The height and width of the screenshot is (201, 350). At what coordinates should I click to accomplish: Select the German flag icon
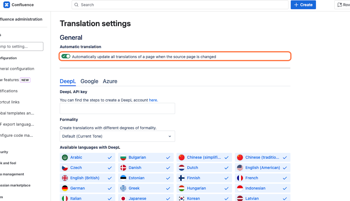coord(65,188)
